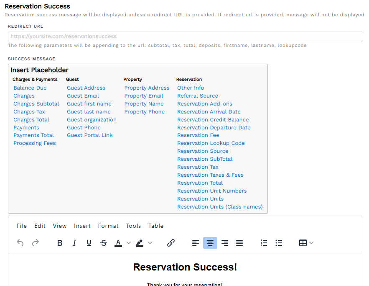This screenshot has height=286, width=369.
Task: Insert a hyperlink
Action: (x=171, y=243)
